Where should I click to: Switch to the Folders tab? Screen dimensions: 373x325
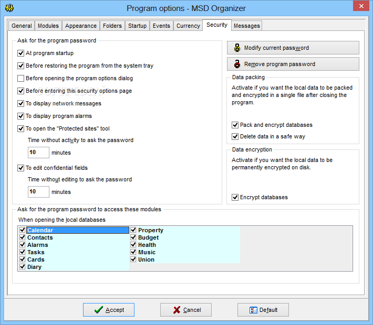(112, 26)
